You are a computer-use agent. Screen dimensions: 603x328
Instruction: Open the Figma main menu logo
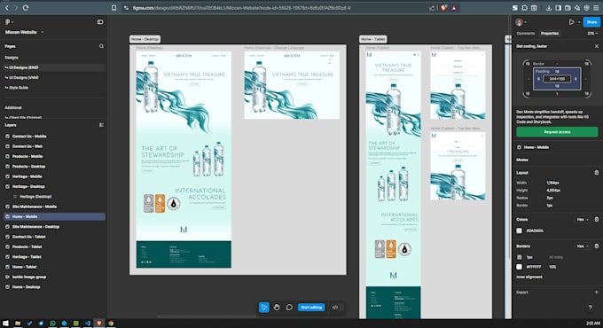[7, 22]
